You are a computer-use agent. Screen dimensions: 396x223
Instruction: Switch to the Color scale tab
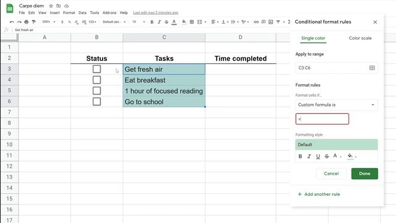[360, 38]
